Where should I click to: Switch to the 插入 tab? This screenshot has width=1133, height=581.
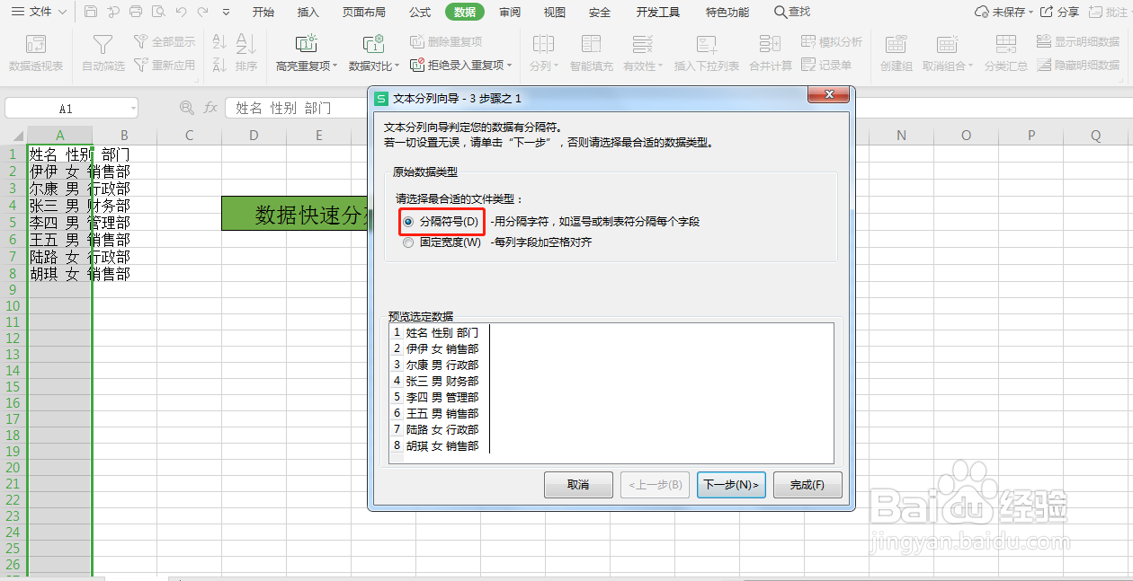[308, 12]
